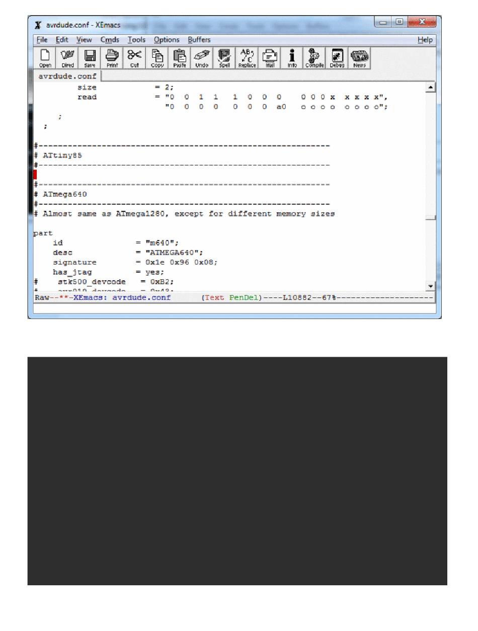Screen dimensions: 478x631
Task: Click the Copy toolbar icon
Action: point(157,58)
